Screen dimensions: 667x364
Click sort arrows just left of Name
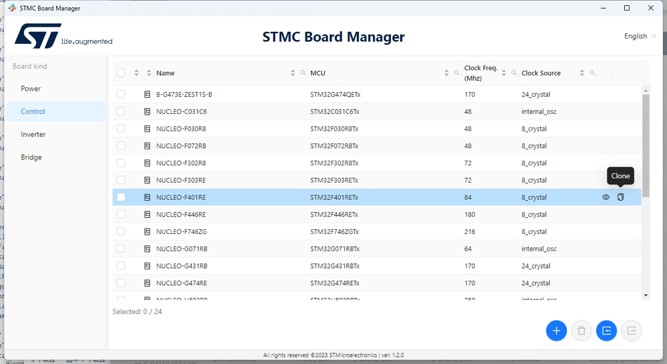149,73
